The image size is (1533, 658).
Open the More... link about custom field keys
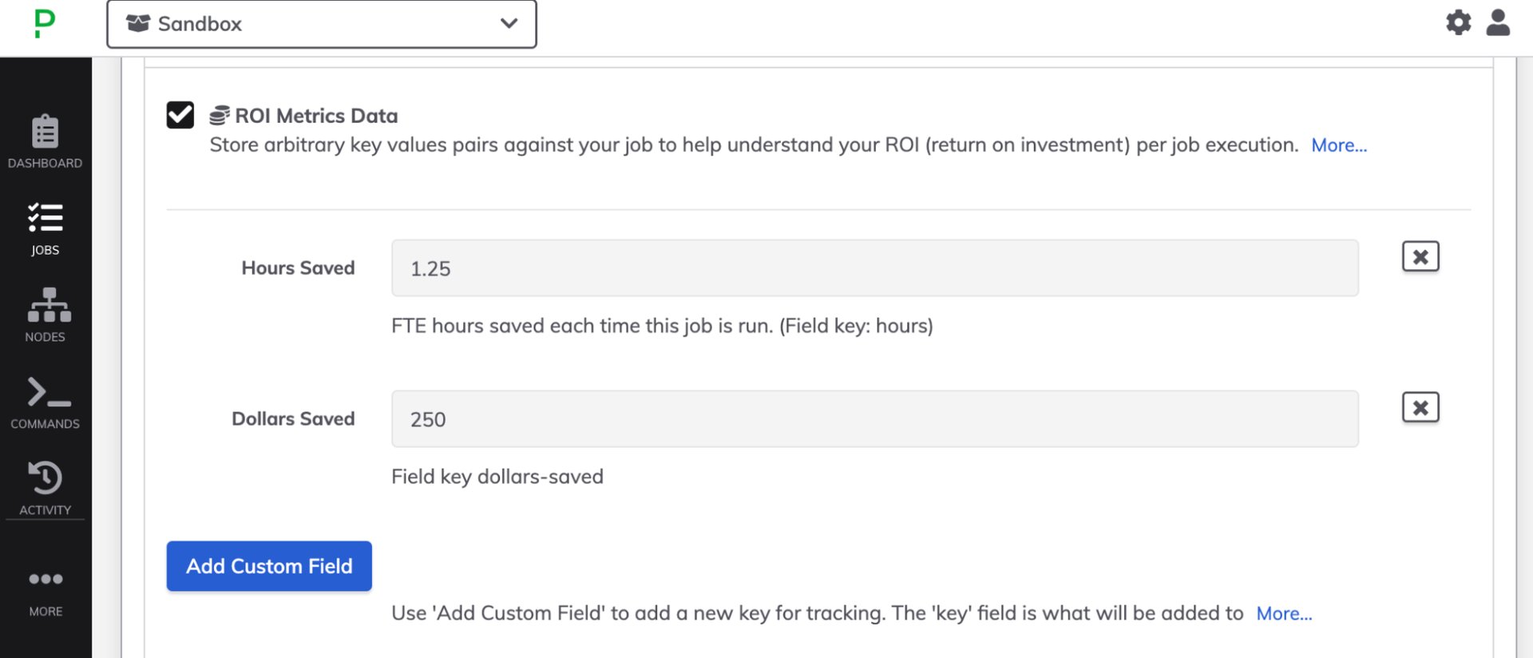[1284, 613]
